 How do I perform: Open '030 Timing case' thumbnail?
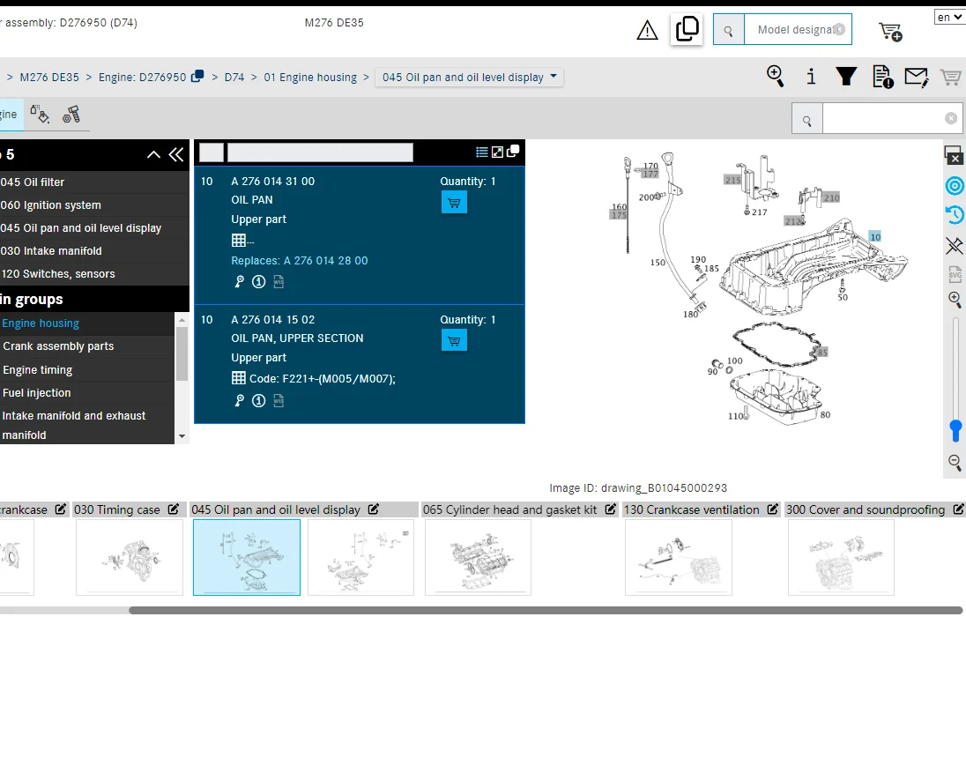(x=130, y=557)
